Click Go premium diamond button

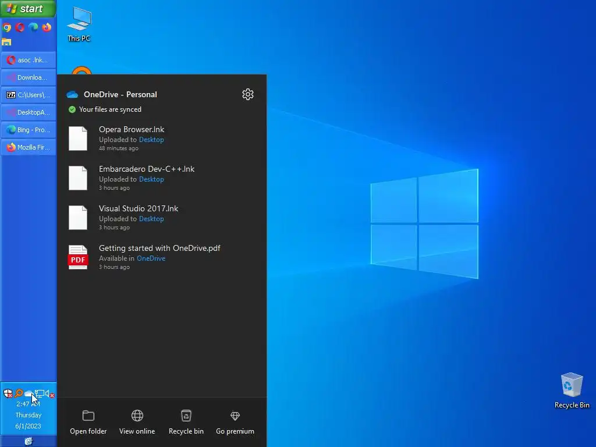[x=235, y=423]
